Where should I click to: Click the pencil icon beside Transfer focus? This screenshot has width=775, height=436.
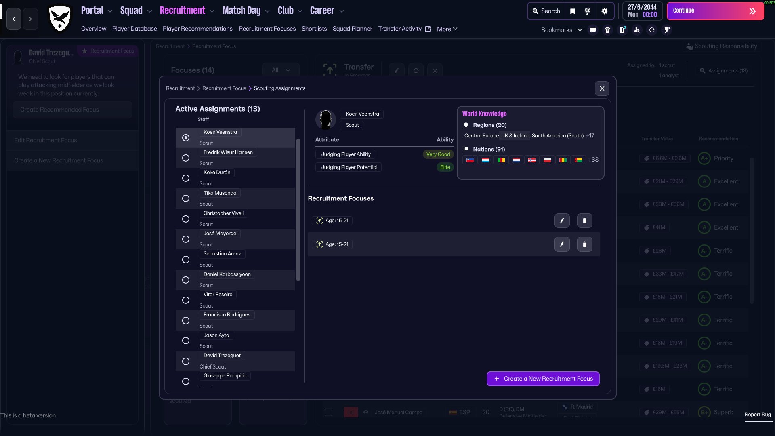[x=397, y=70]
